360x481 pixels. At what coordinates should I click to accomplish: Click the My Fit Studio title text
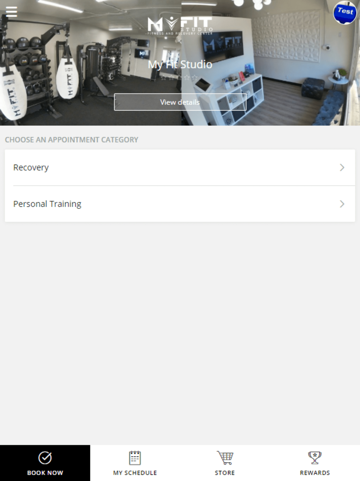[x=180, y=65]
